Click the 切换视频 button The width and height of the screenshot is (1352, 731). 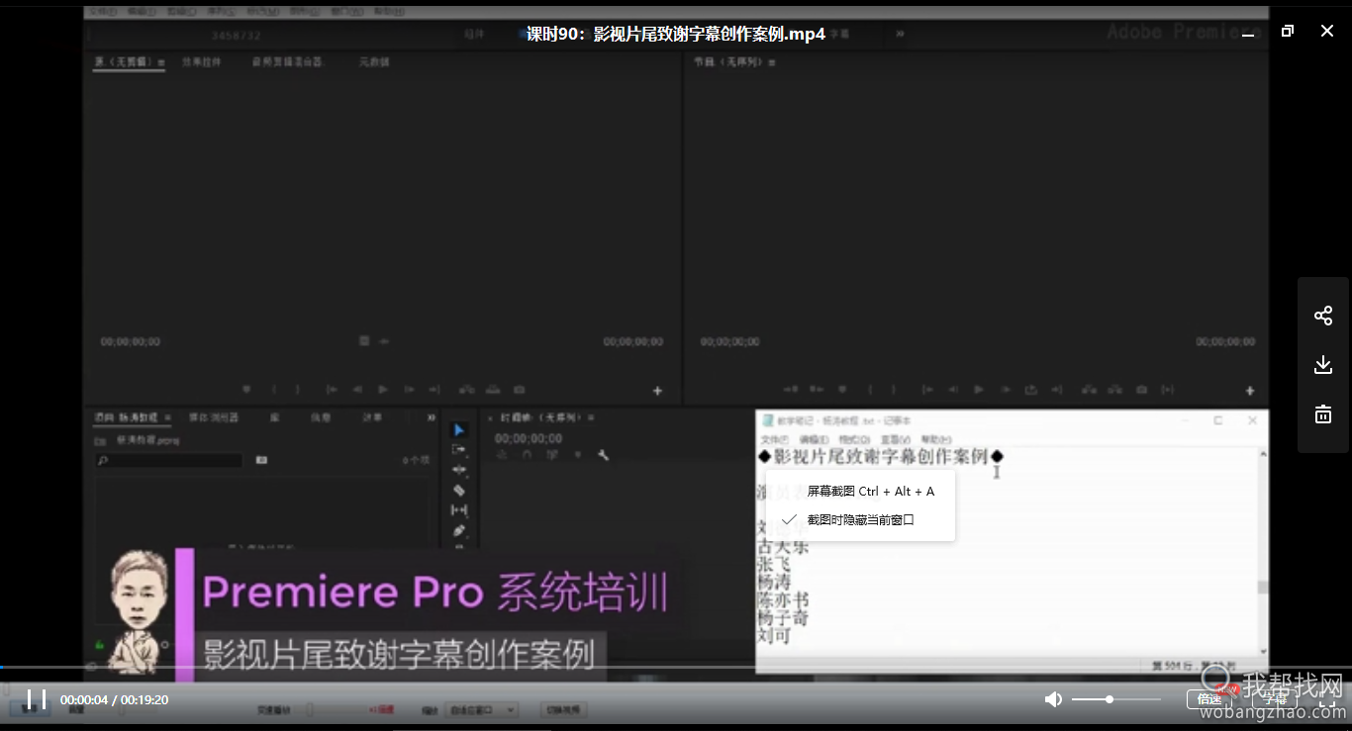563,709
